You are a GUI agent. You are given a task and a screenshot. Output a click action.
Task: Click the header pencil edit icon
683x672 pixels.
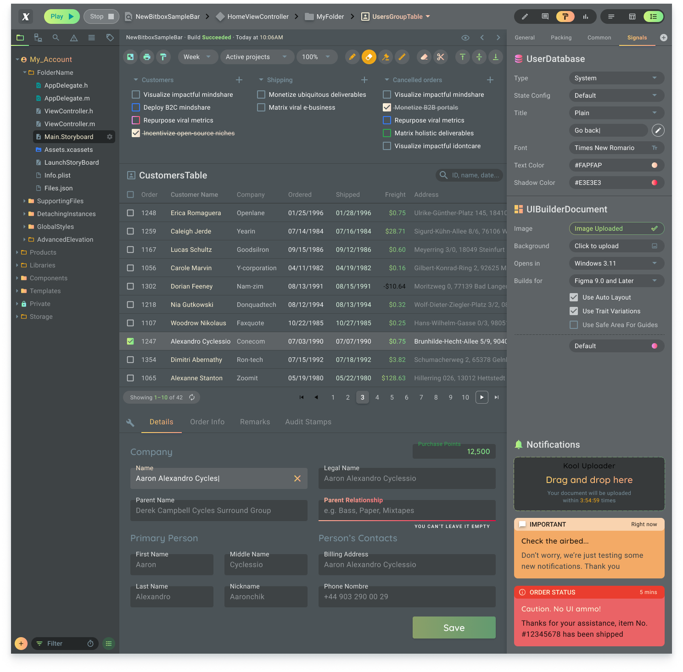tap(525, 17)
